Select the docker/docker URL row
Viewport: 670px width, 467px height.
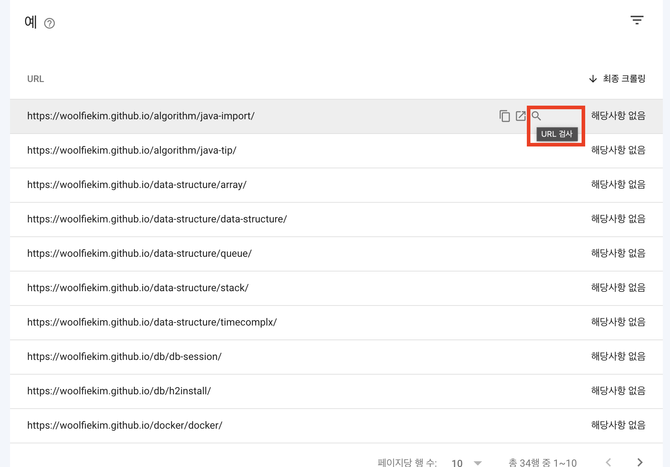pyautogui.click(x=125, y=425)
